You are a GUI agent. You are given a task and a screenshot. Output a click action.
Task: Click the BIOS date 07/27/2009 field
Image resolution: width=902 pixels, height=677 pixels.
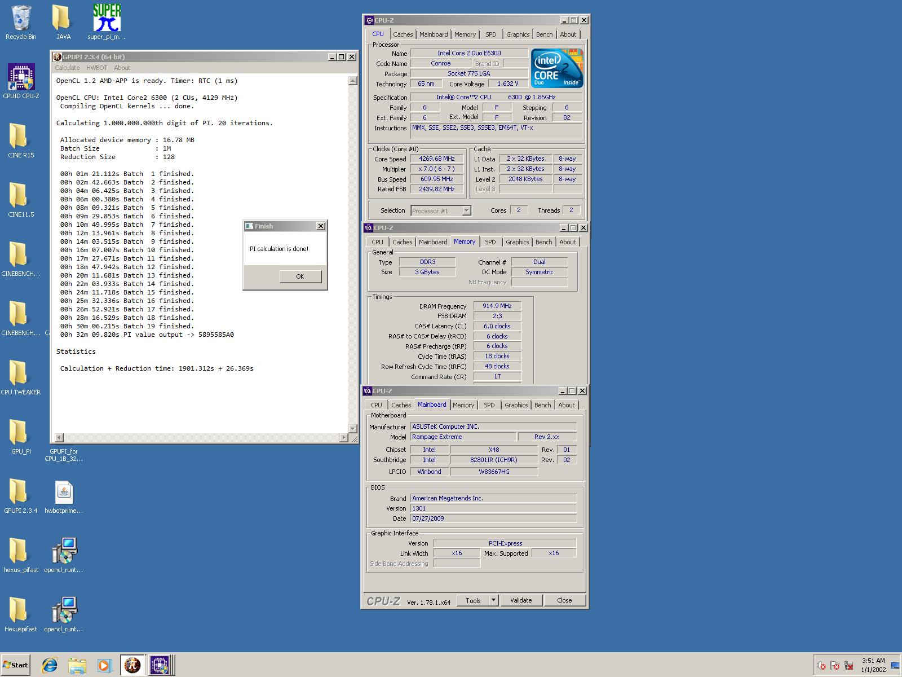pyautogui.click(x=493, y=518)
